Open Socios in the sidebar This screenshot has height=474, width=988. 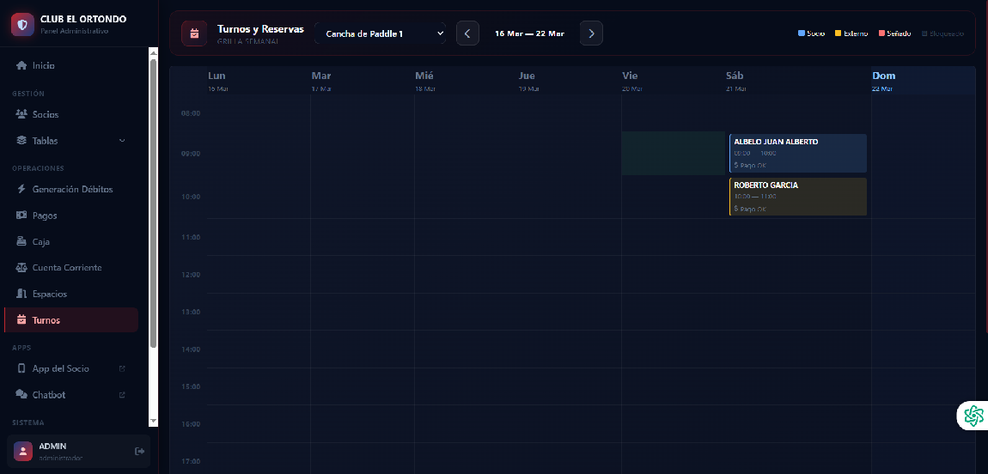click(x=45, y=114)
